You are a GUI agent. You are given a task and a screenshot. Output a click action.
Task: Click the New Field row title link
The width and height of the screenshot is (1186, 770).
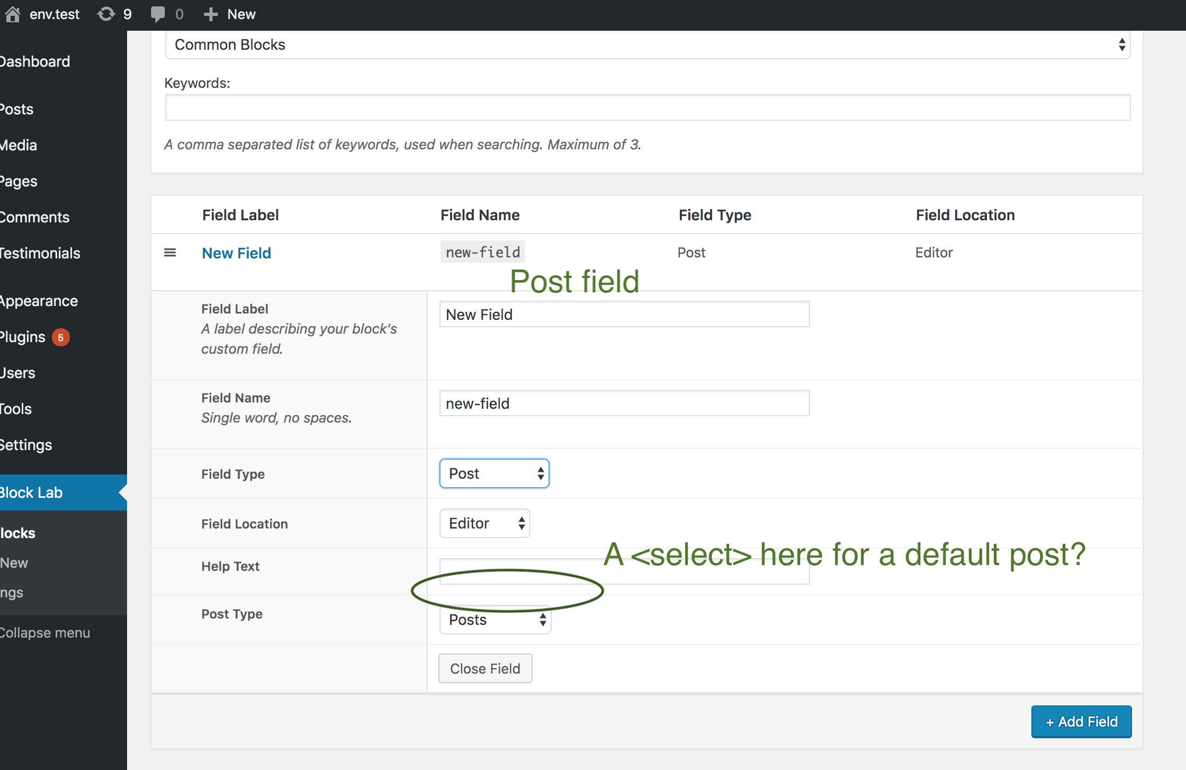237,253
